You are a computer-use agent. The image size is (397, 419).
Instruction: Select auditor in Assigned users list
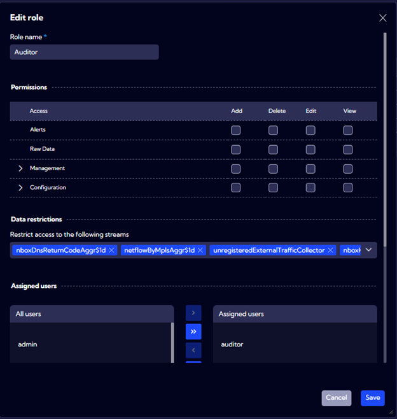pos(232,344)
